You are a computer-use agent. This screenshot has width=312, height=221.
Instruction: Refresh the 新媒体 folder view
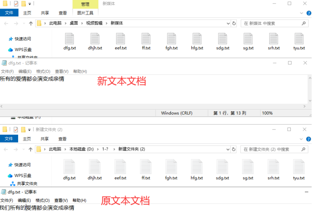[x=234, y=24]
